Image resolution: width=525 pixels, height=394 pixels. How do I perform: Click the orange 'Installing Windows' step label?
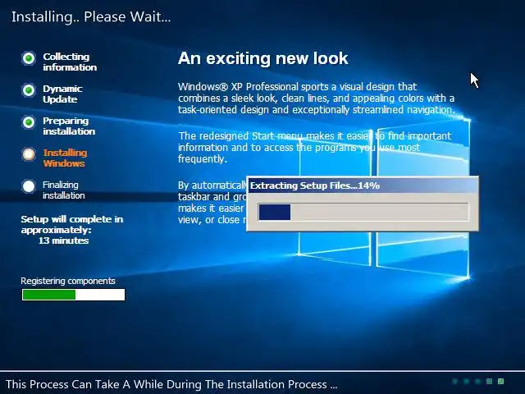click(x=65, y=158)
